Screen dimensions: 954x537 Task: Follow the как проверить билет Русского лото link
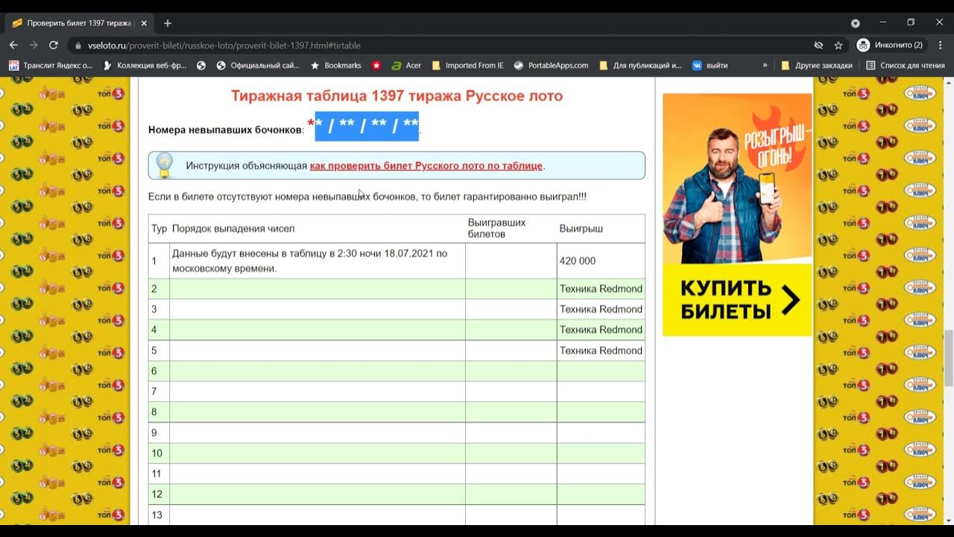(x=426, y=166)
